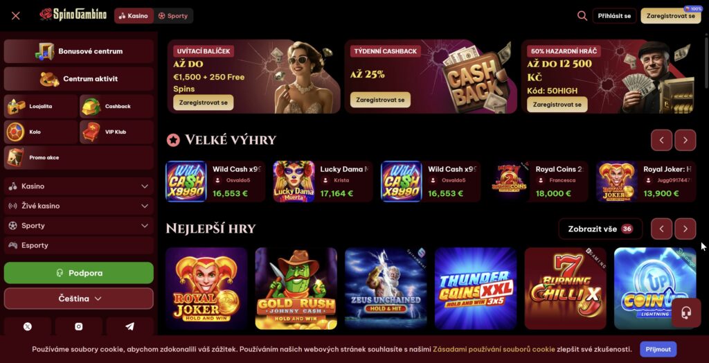Open Loajalita loyalty icon
The width and height of the screenshot is (709, 363).
click(x=16, y=107)
